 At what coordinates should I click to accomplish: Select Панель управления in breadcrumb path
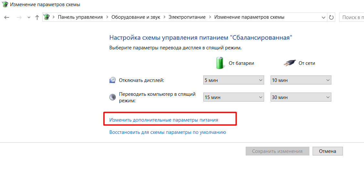click(80, 17)
